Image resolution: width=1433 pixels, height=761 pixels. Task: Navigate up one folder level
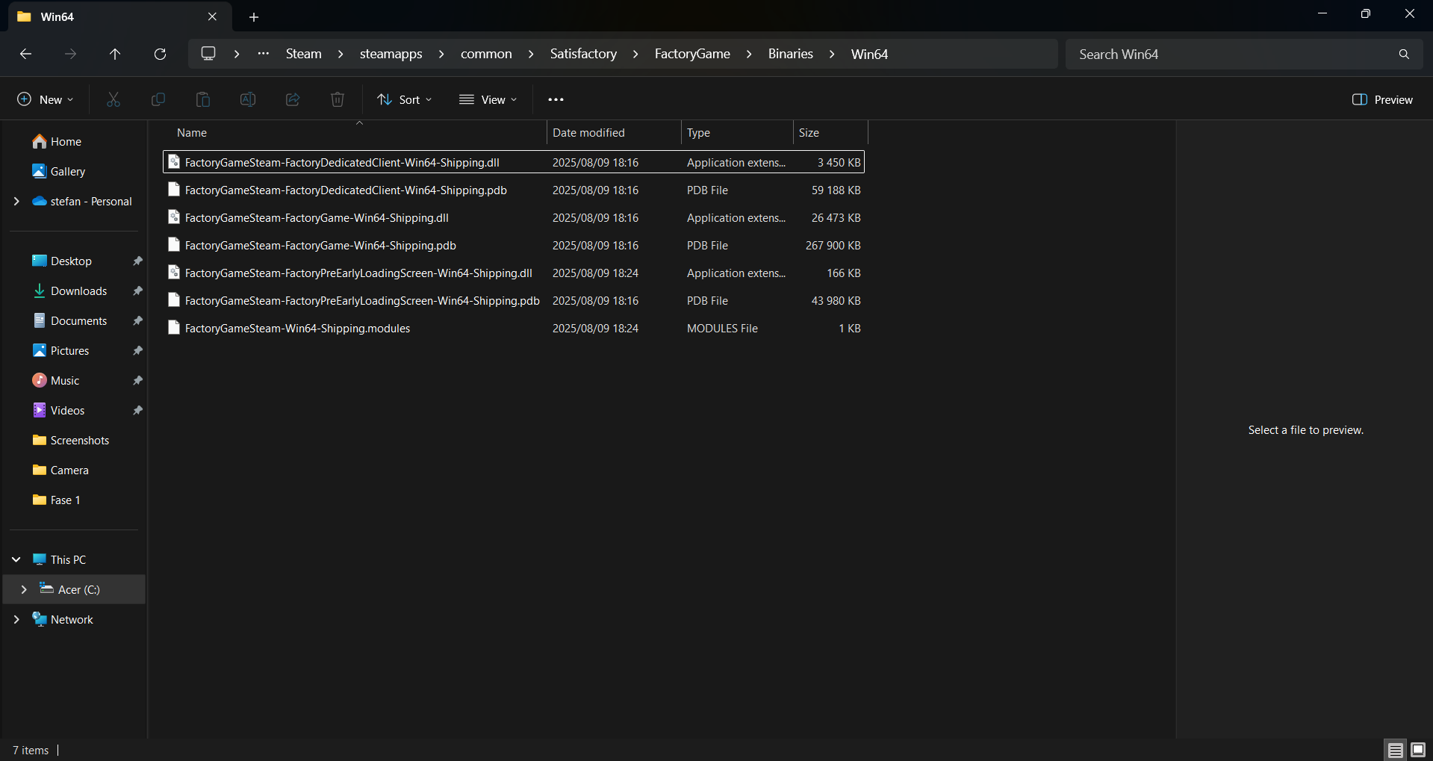click(x=115, y=54)
